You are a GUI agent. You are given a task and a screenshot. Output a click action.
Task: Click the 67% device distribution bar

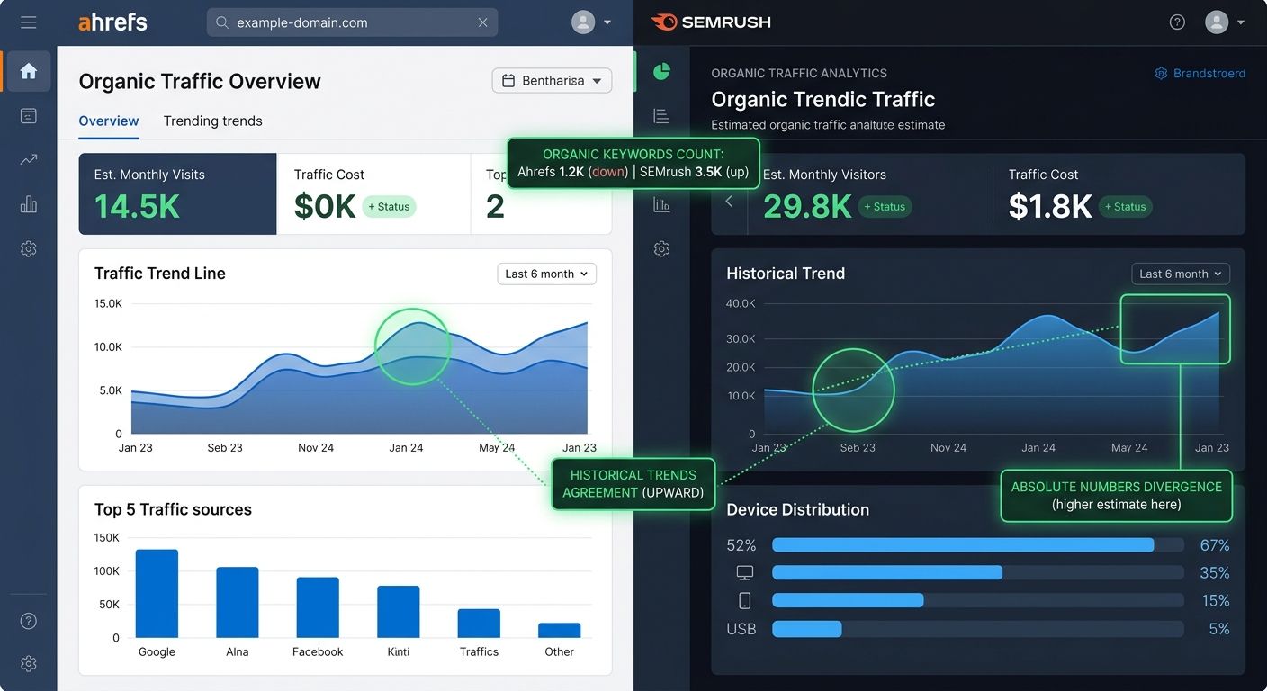[978, 545]
